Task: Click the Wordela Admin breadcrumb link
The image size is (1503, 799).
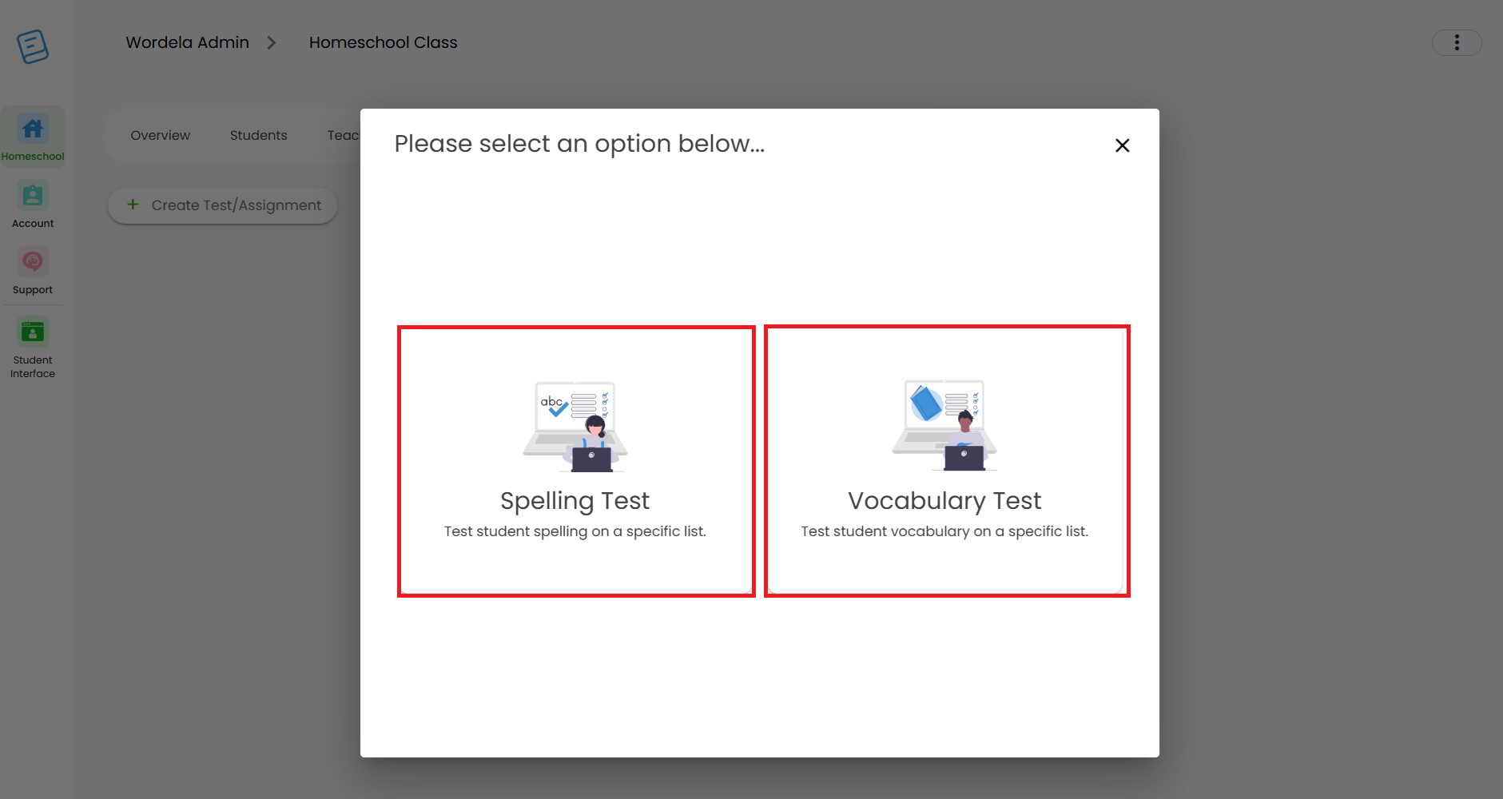Action: pyautogui.click(x=187, y=42)
